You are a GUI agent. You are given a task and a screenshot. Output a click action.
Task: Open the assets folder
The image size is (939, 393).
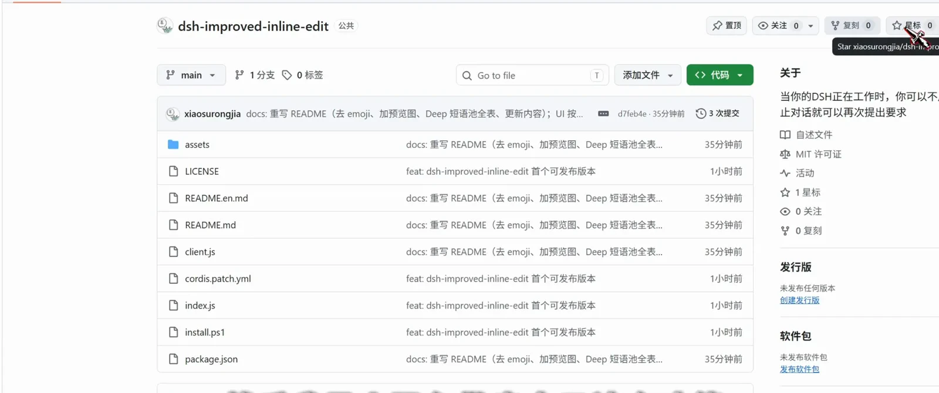[197, 145]
